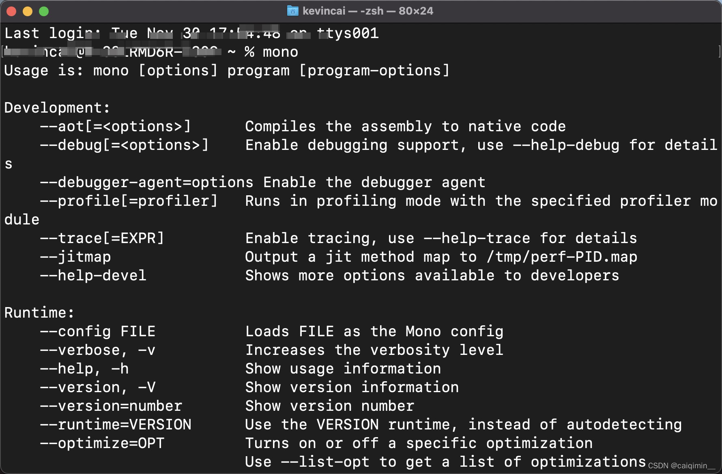Click the '--profile[=profiler]' option text
The height and width of the screenshot is (474, 722).
[129, 201]
